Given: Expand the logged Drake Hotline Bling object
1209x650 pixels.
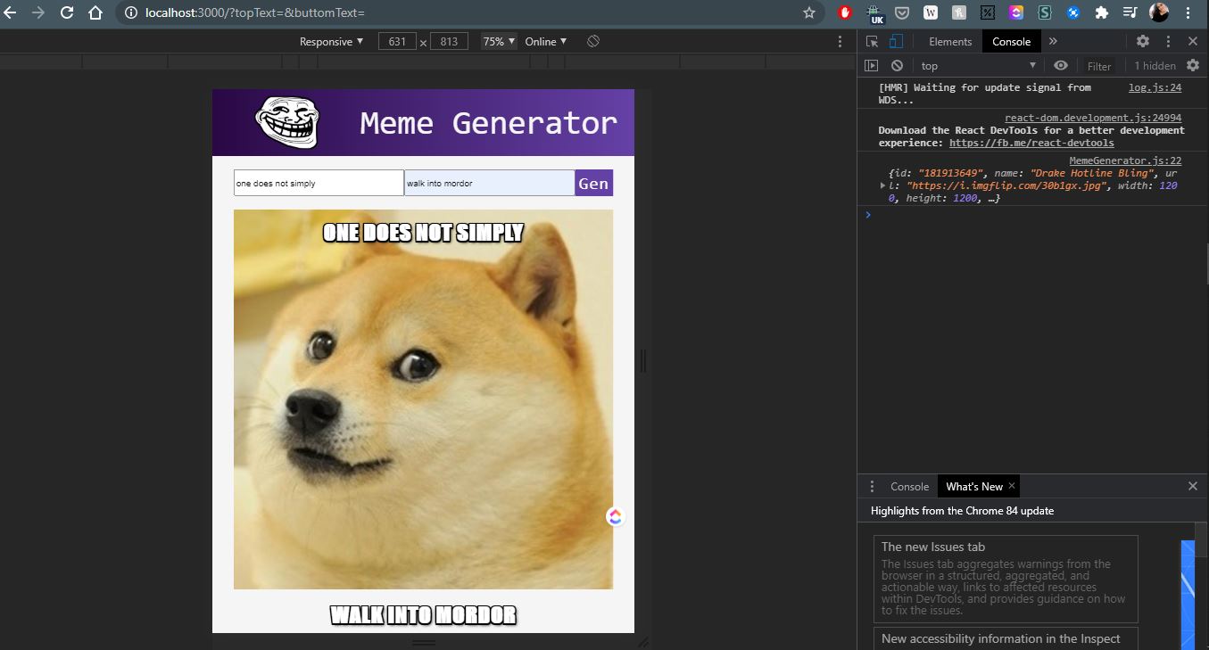Looking at the screenshot, I should click(882, 185).
